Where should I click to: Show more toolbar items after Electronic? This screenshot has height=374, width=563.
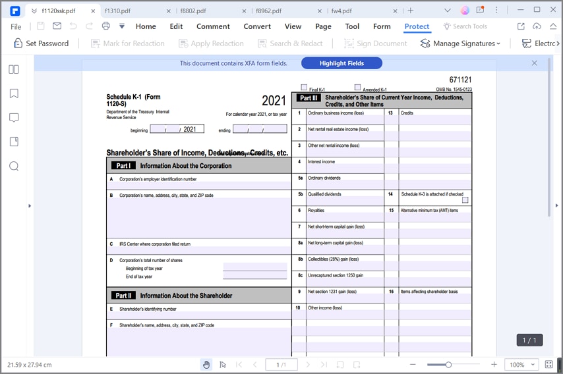click(x=558, y=43)
